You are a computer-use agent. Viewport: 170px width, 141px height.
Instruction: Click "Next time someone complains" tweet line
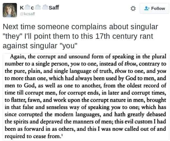tap(55, 27)
